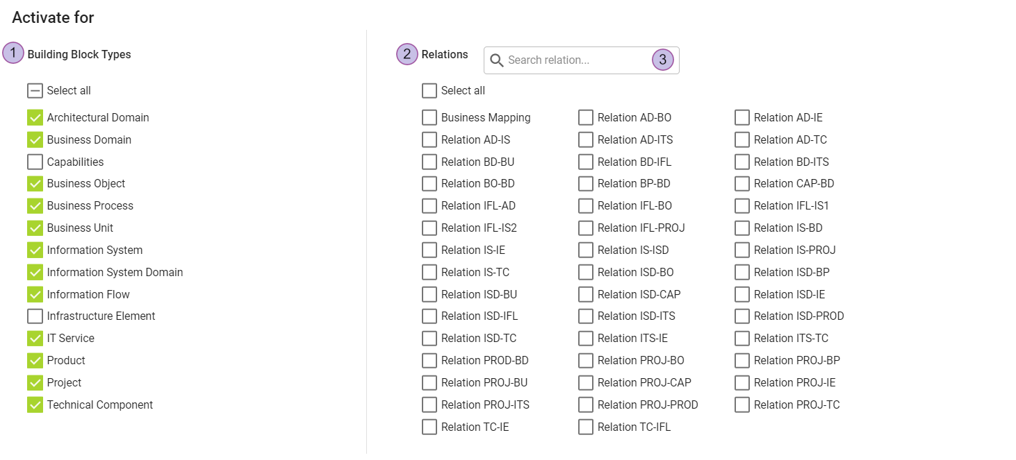
Task: Enable the Capabilities checkbox
Action: [x=35, y=162]
